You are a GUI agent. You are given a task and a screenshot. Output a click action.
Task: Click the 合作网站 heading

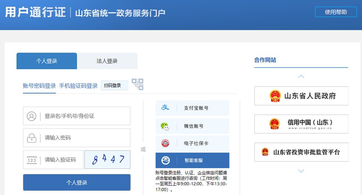click(265, 60)
